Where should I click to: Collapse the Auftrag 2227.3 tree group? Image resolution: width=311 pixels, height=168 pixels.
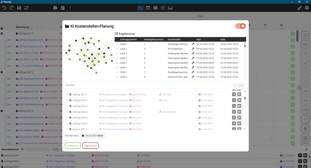pos(2,111)
